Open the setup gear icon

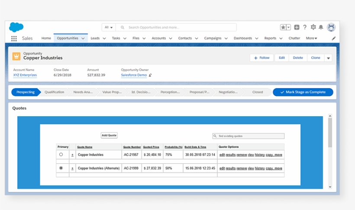click(x=313, y=27)
